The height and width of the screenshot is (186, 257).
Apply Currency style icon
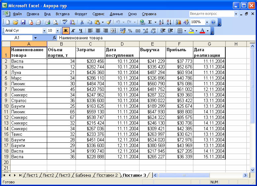click(x=122, y=31)
